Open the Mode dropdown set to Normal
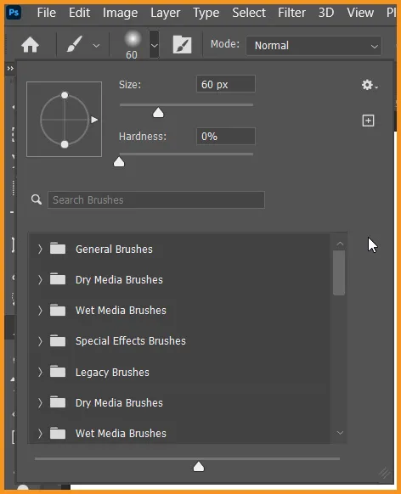 (313, 46)
